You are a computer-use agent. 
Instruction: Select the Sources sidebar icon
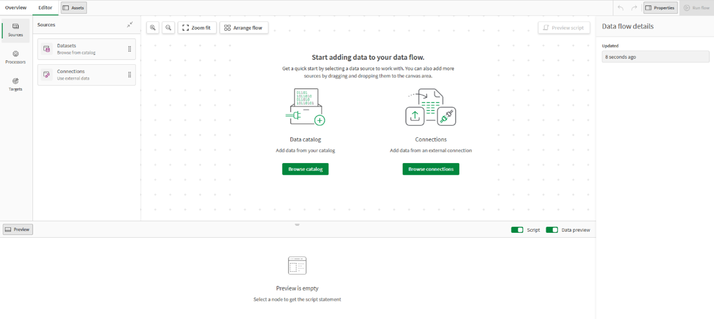[x=15, y=30]
